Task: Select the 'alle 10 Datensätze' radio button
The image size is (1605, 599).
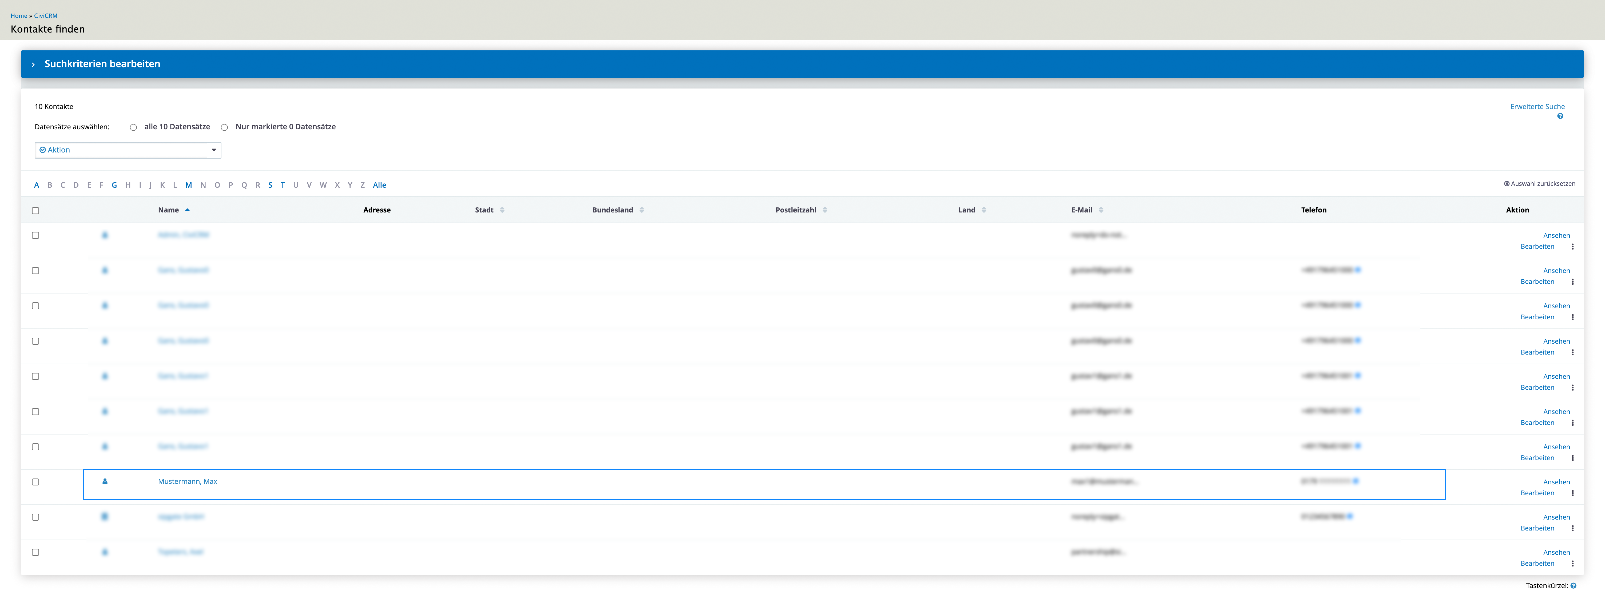Action: coord(133,128)
